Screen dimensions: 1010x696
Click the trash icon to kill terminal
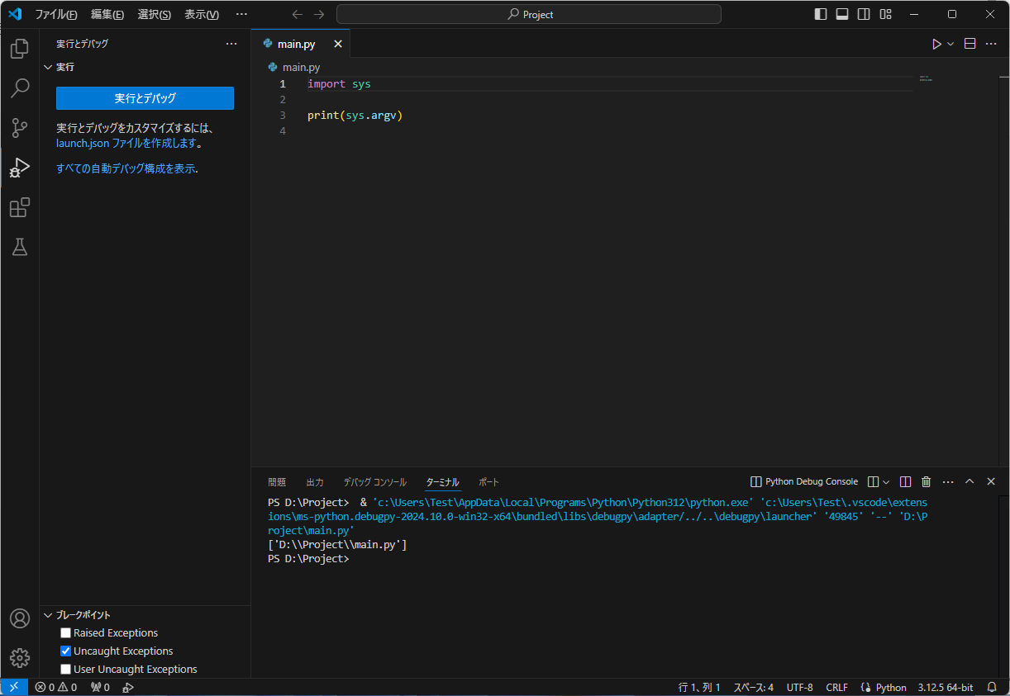click(926, 481)
